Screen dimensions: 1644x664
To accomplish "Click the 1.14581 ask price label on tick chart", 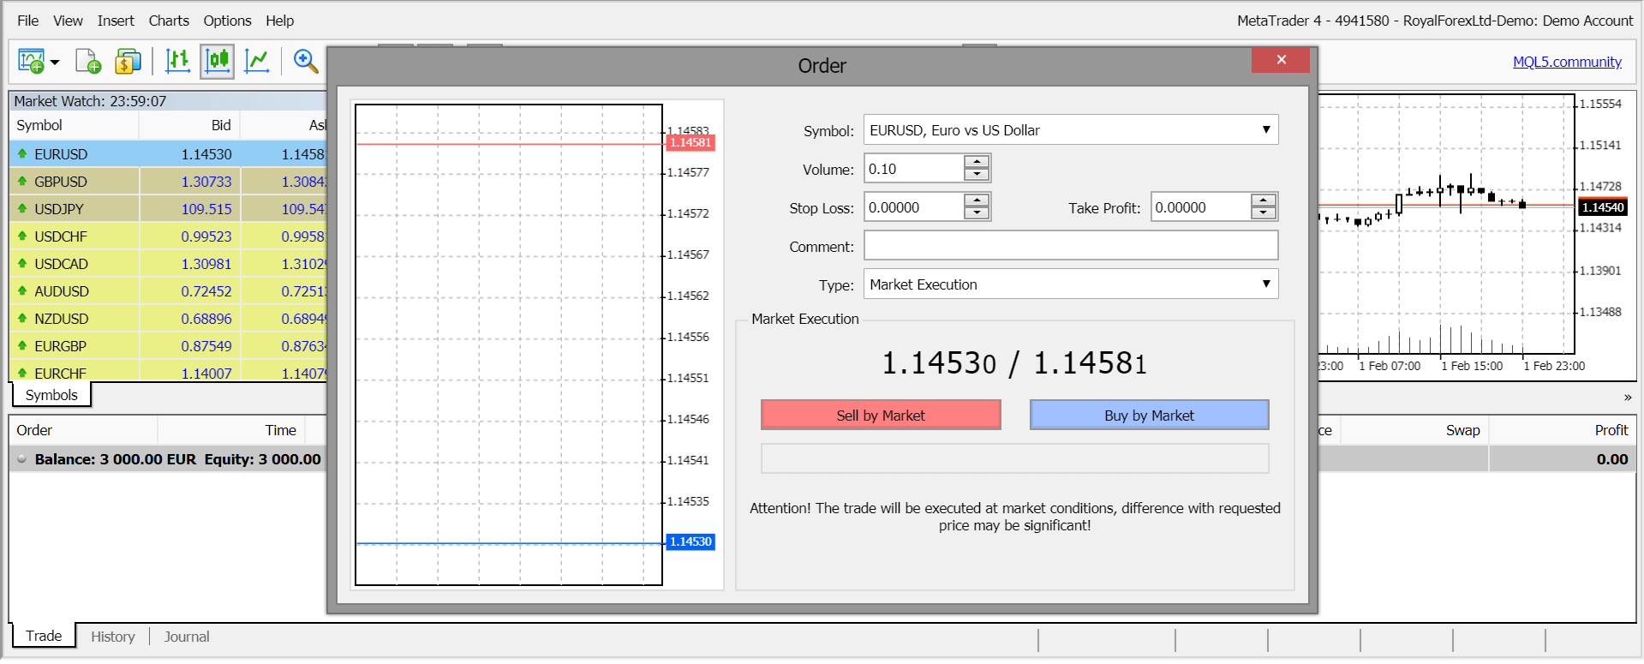I will [x=690, y=142].
